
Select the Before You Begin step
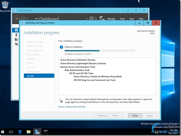click(x=36, y=42)
